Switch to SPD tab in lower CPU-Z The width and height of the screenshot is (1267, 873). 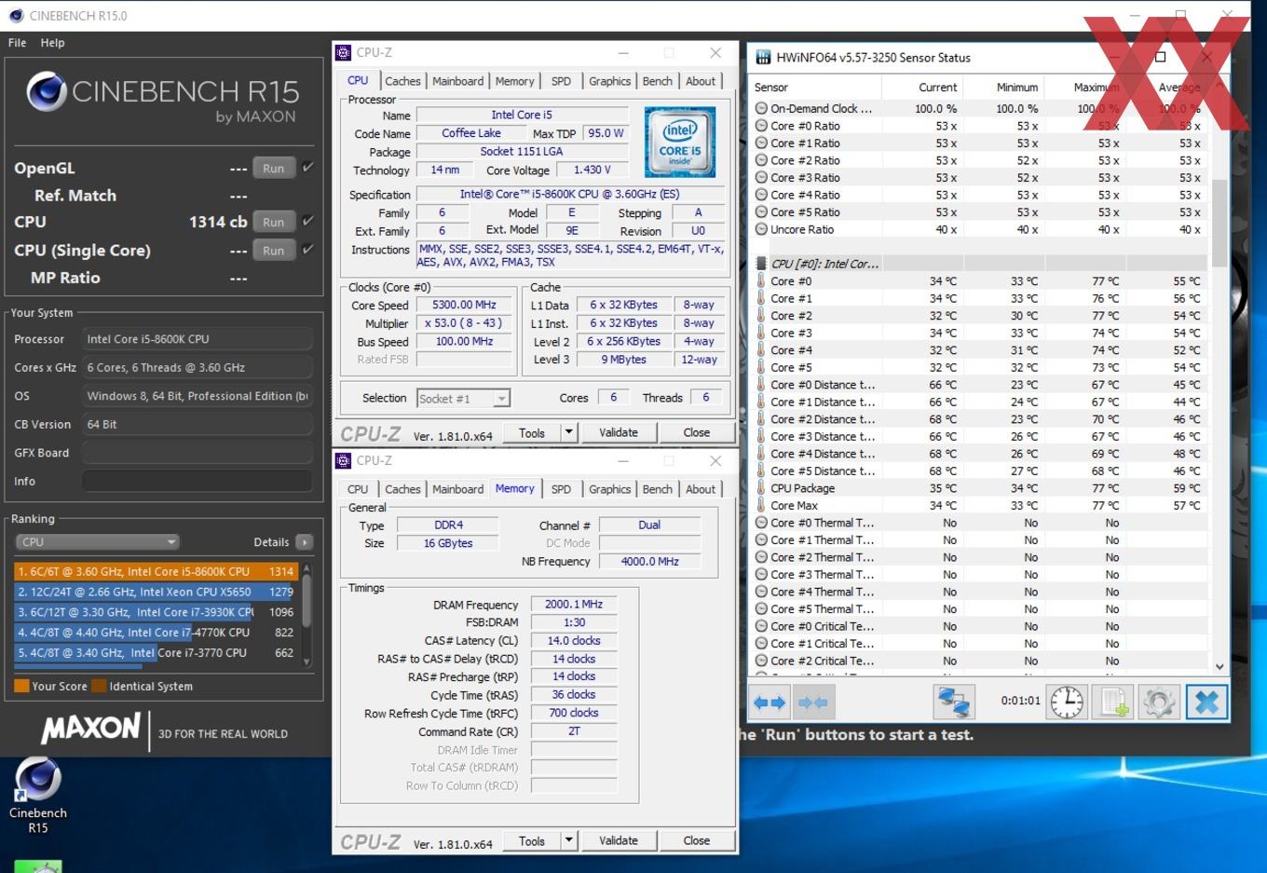[x=561, y=489]
